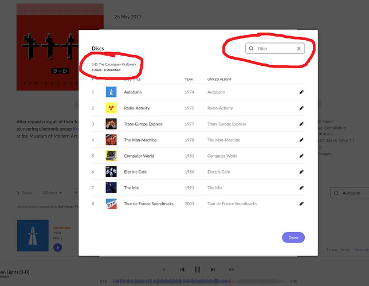Screen dimensions: 369x286
Task: Click the Neon Lights [3-D] now playing title
Action: click(14, 272)
